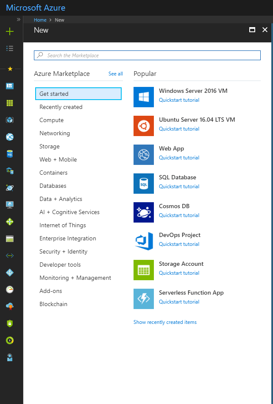Screen dimensions: 273x404
Task: Open Security Center green shield icon
Action: pyautogui.click(x=10, y=323)
